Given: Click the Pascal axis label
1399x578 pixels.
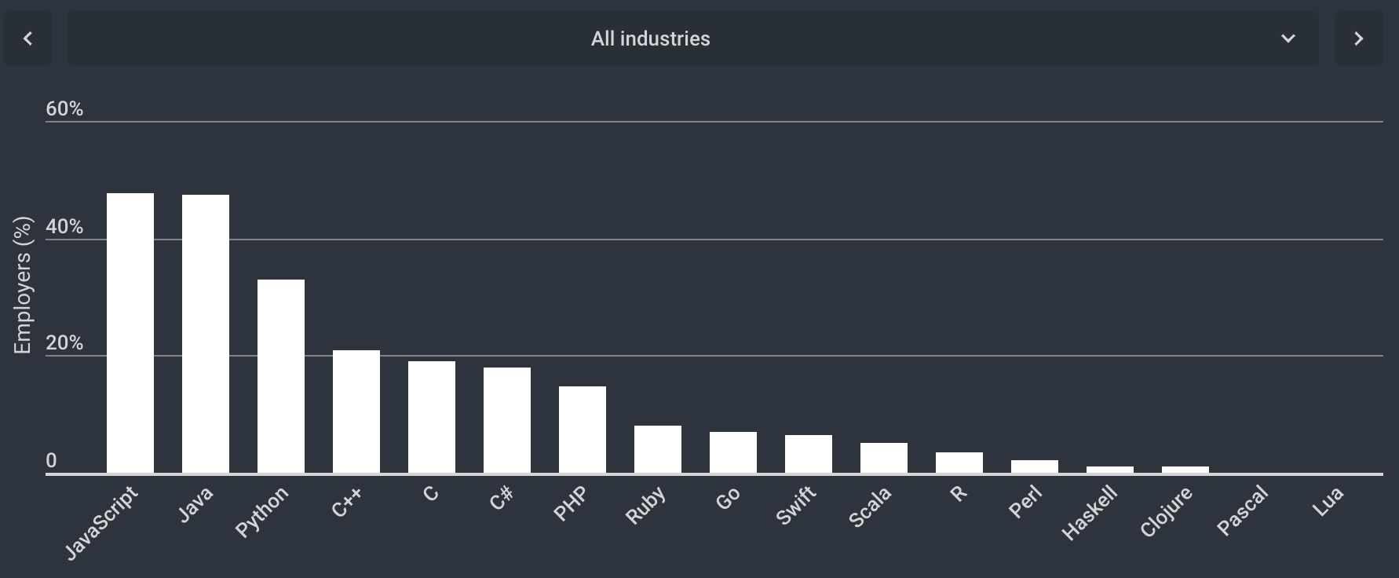Looking at the screenshot, I should 1242,510.
